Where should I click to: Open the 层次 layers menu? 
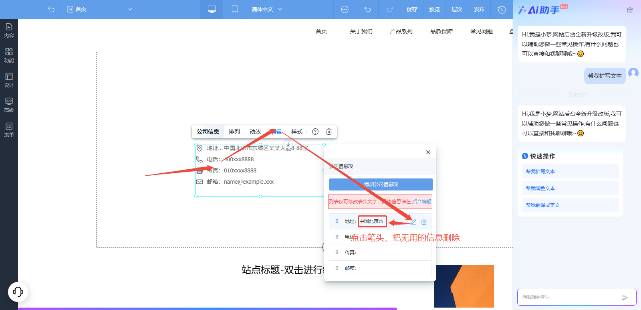click(x=457, y=9)
